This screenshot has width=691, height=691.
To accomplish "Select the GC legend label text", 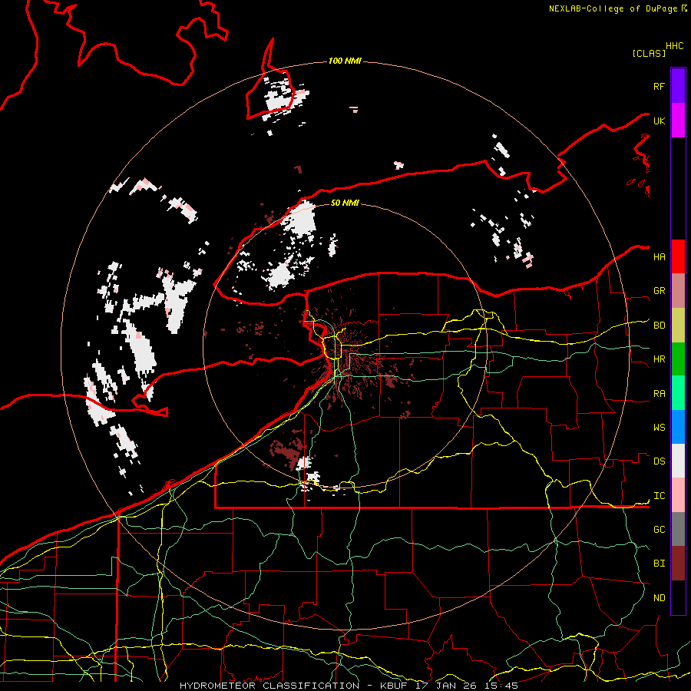I will [x=659, y=530].
